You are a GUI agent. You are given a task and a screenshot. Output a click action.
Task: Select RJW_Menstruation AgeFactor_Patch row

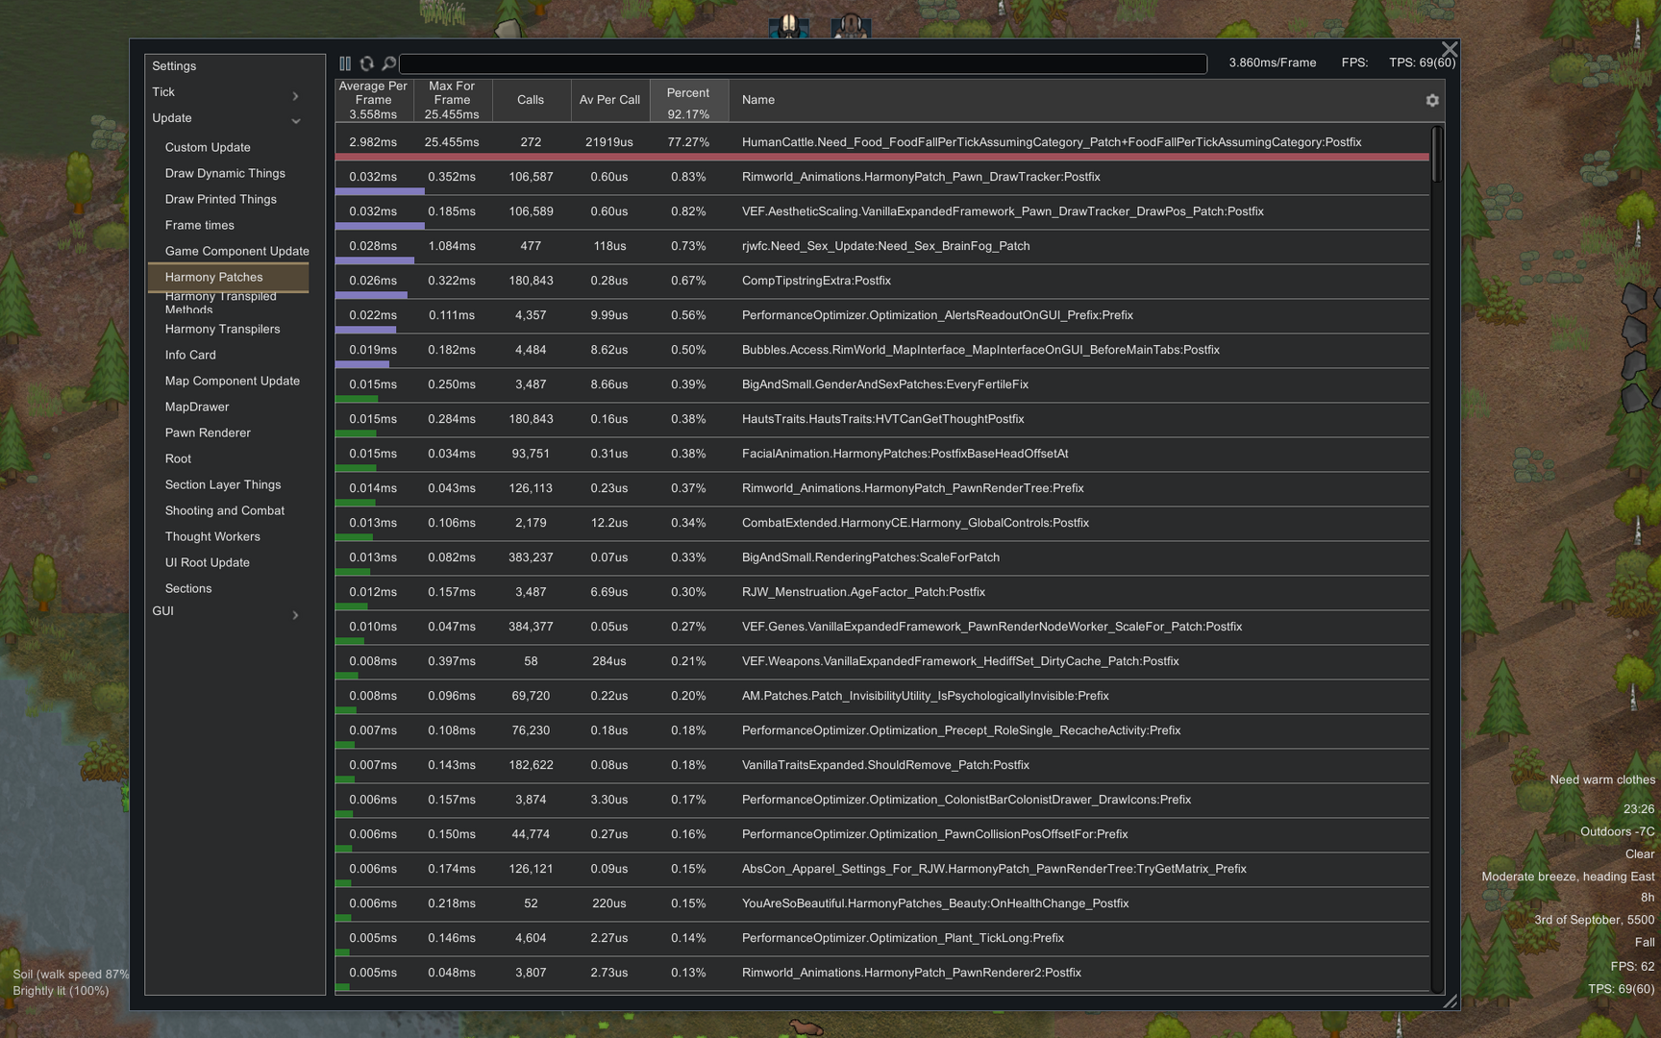pos(882,593)
